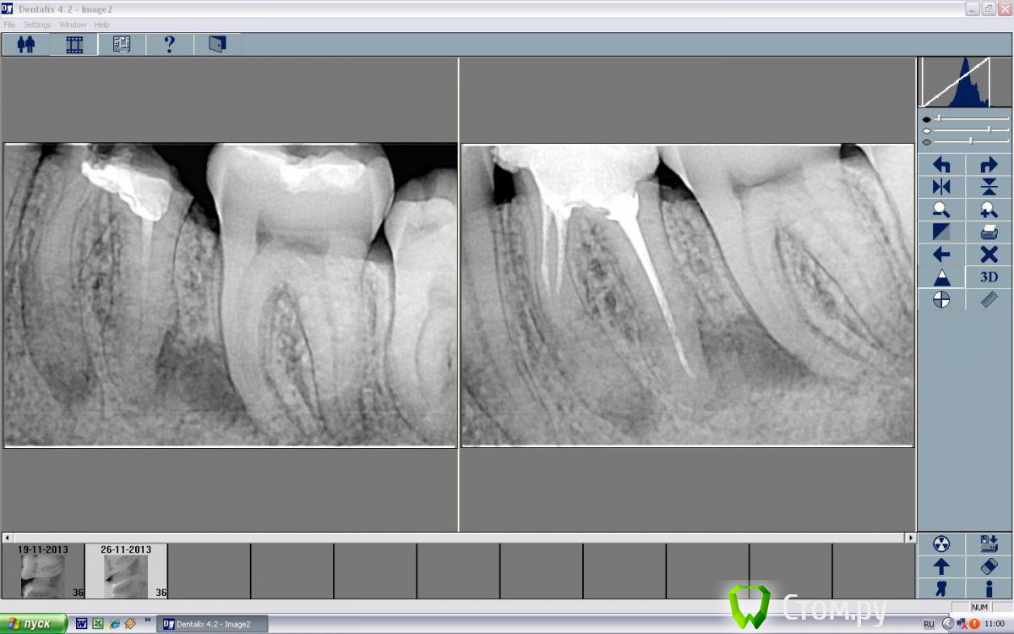The width and height of the screenshot is (1014, 634).
Task: Adjust the top black-point slider
Action: pyautogui.click(x=939, y=119)
